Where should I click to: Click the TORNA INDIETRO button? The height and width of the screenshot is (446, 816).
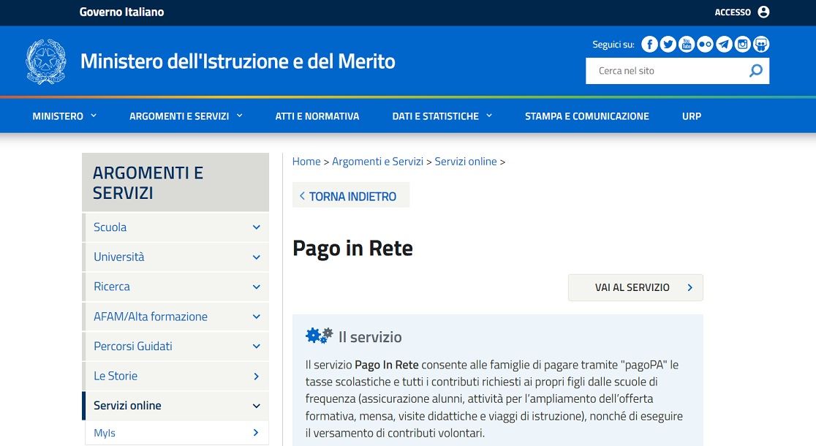click(x=351, y=195)
